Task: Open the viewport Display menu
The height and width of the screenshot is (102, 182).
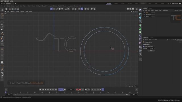Action: tap(17, 12)
